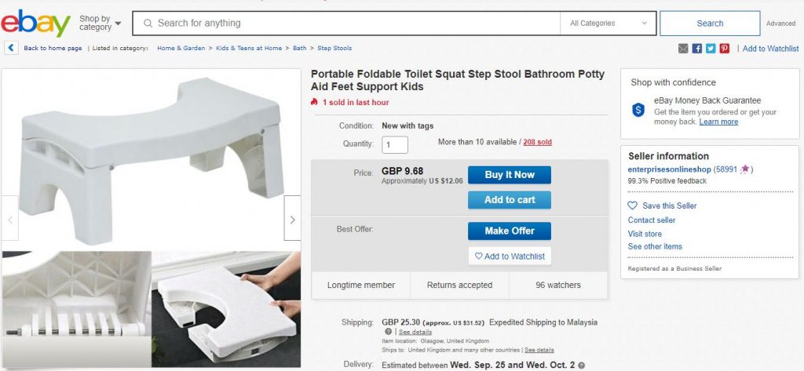Share listing on Facebook
This screenshot has width=804, height=371.
click(697, 49)
